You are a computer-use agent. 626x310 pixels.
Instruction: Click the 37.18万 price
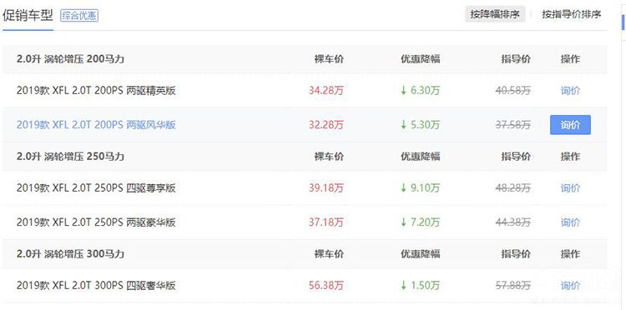tap(326, 222)
